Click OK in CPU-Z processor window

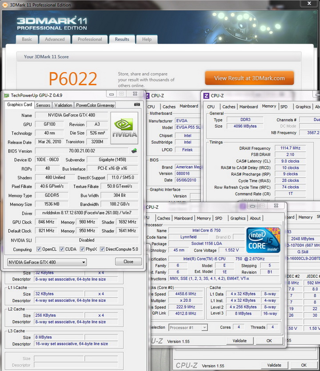click(x=269, y=341)
